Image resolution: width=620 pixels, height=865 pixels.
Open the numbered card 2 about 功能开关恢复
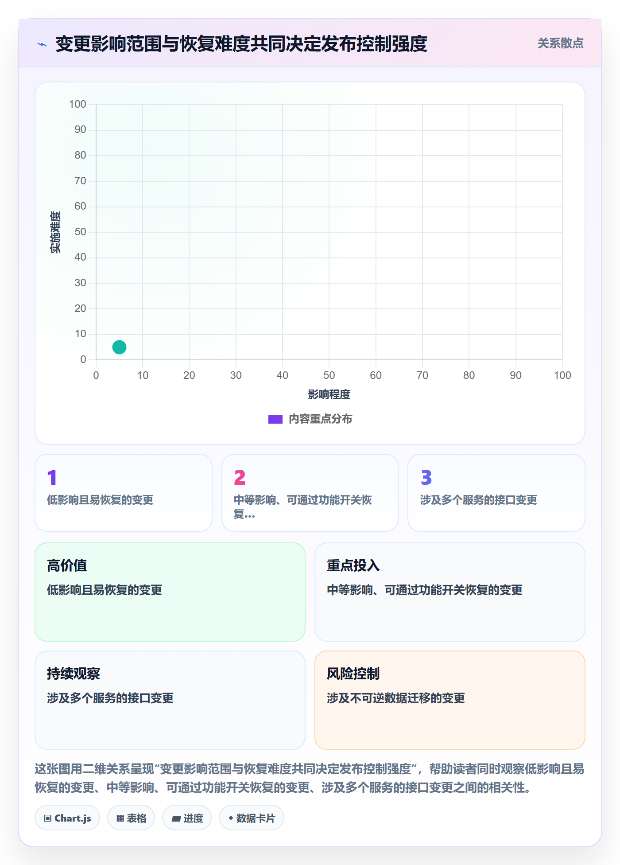coord(310,493)
